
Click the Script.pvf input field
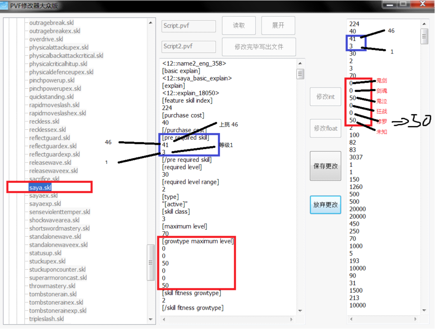[189, 26]
